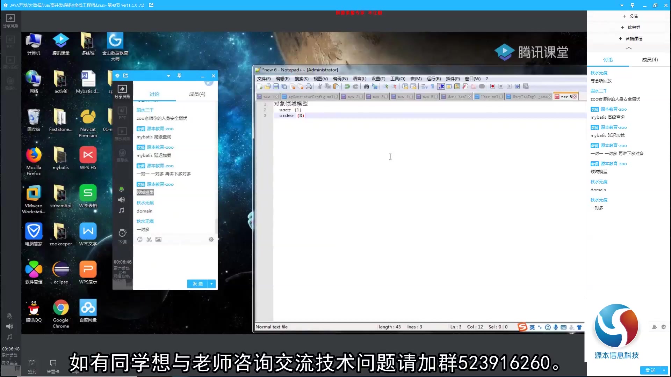
Task: Click the 发送 button in chat panel
Action: [x=198, y=283]
